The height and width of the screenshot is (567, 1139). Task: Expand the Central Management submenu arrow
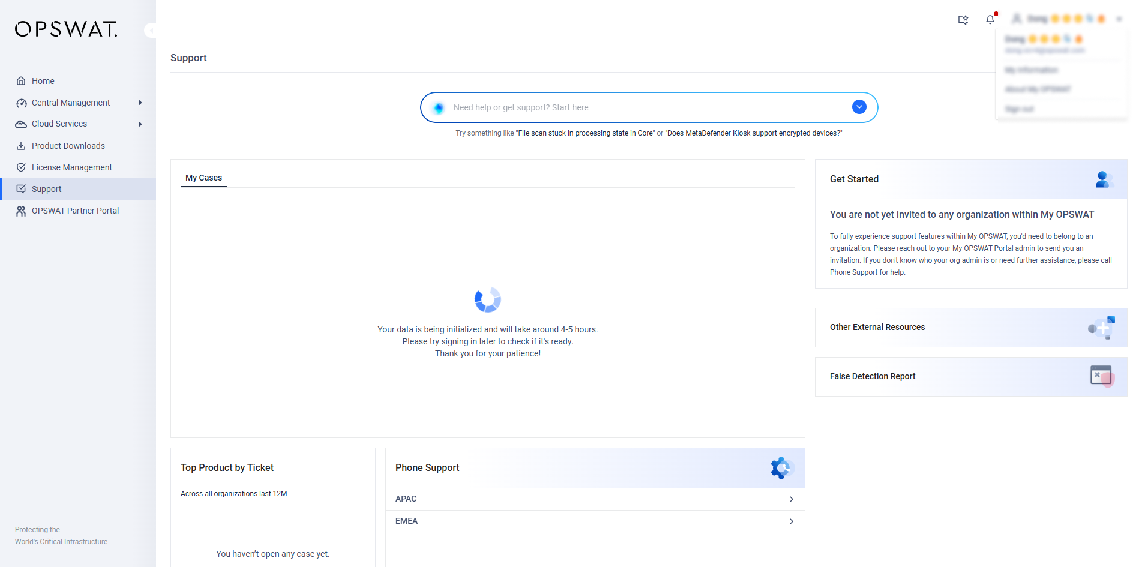pyautogui.click(x=140, y=103)
